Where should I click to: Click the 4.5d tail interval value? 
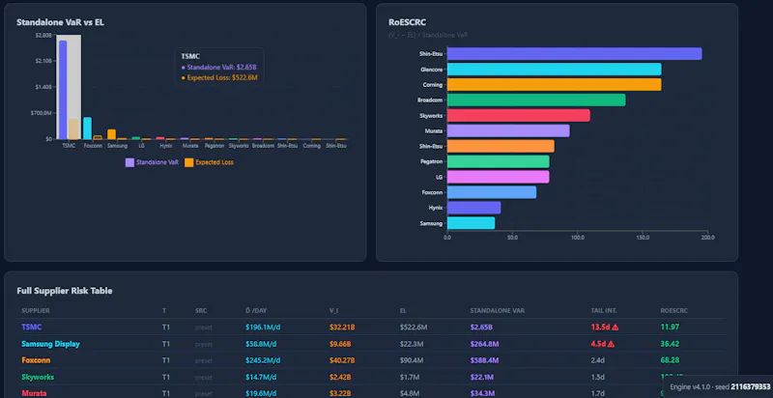pyautogui.click(x=598, y=344)
